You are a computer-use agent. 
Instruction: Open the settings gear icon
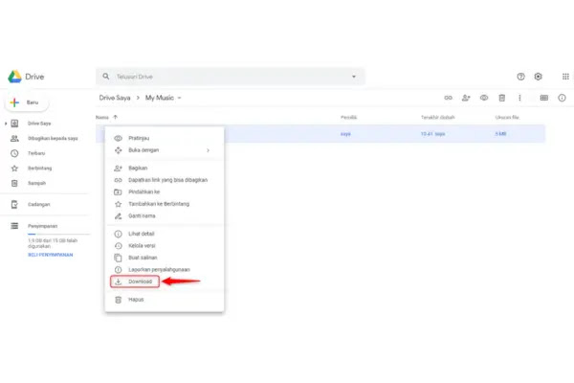[x=539, y=77]
